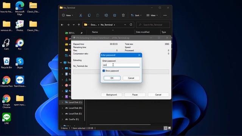Click the Copy icon in Explorer toolbar
This screenshot has width=242, height=136.
tap(89, 15)
